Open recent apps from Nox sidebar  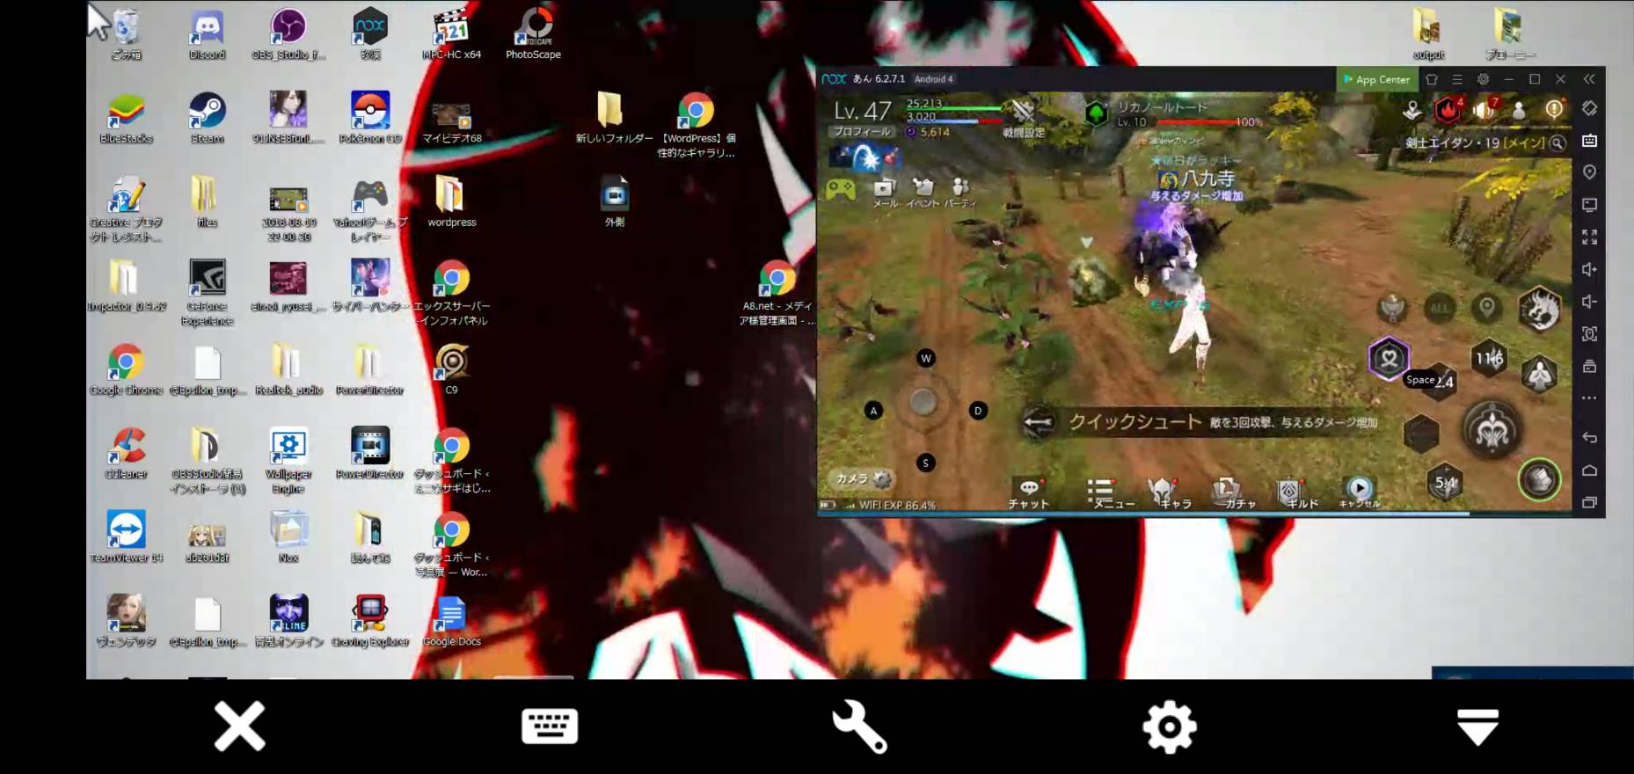(x=1589, y=503)
